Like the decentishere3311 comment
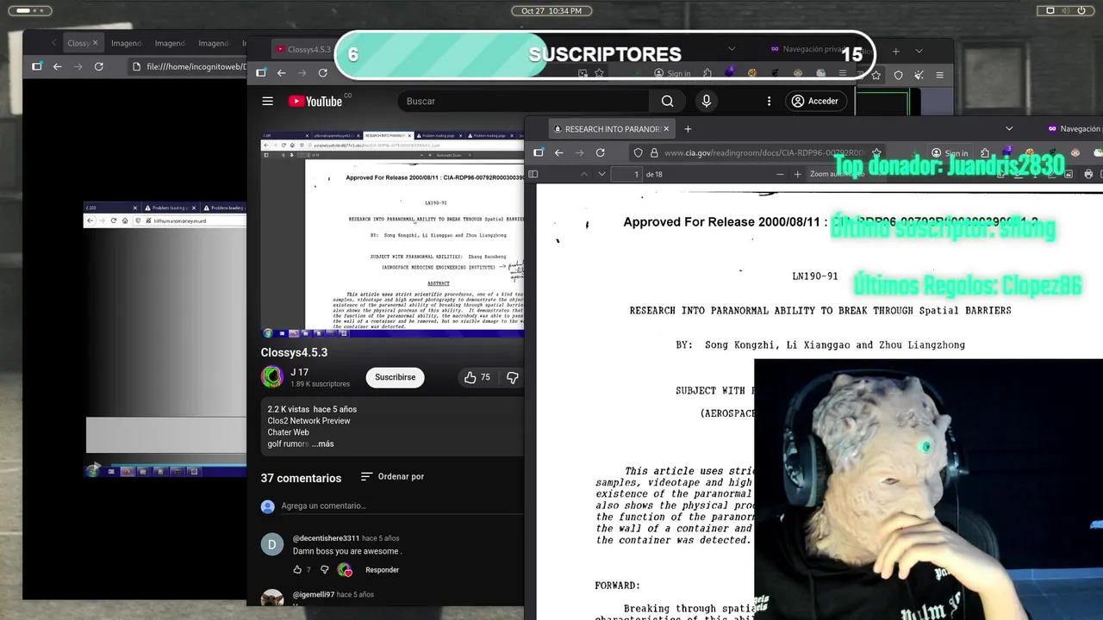Viewport: 1103px width, 620px height. coord(297,570)
